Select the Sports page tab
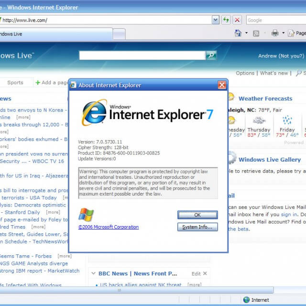This screenshot has width=306, height=306. (15, 83)
